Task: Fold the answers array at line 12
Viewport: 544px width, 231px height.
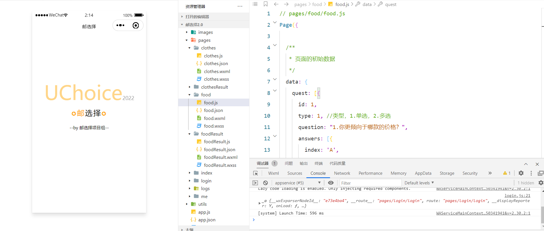Action: coord(275,136)
